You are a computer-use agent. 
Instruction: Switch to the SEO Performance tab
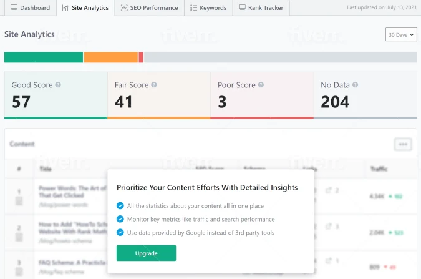[x=150, y=7]
